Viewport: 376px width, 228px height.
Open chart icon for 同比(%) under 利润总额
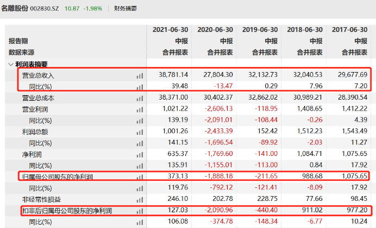point(140,144)
